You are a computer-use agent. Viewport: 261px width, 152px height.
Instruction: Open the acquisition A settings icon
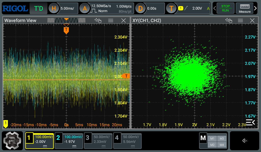[x=85, y=8]
